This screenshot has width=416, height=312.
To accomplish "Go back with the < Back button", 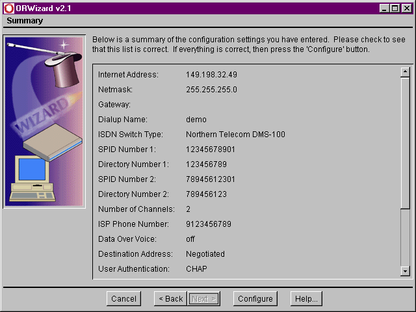I will coord(170,298).
